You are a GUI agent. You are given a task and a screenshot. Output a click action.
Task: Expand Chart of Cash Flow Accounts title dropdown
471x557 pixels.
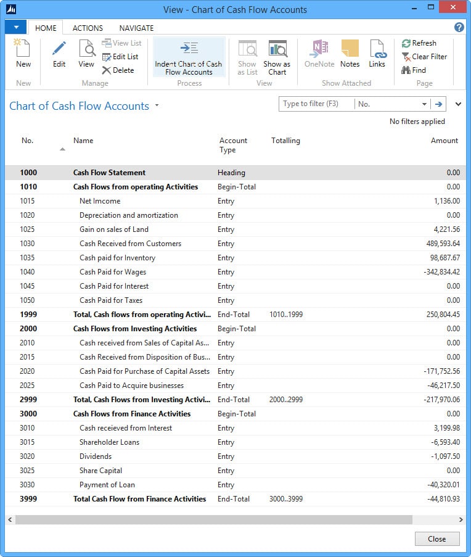click(x=157, y=105)
